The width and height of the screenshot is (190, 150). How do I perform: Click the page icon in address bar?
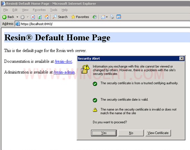18,24
